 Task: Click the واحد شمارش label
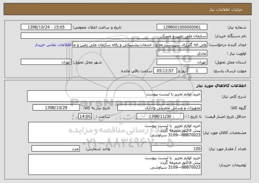[98, 149]
